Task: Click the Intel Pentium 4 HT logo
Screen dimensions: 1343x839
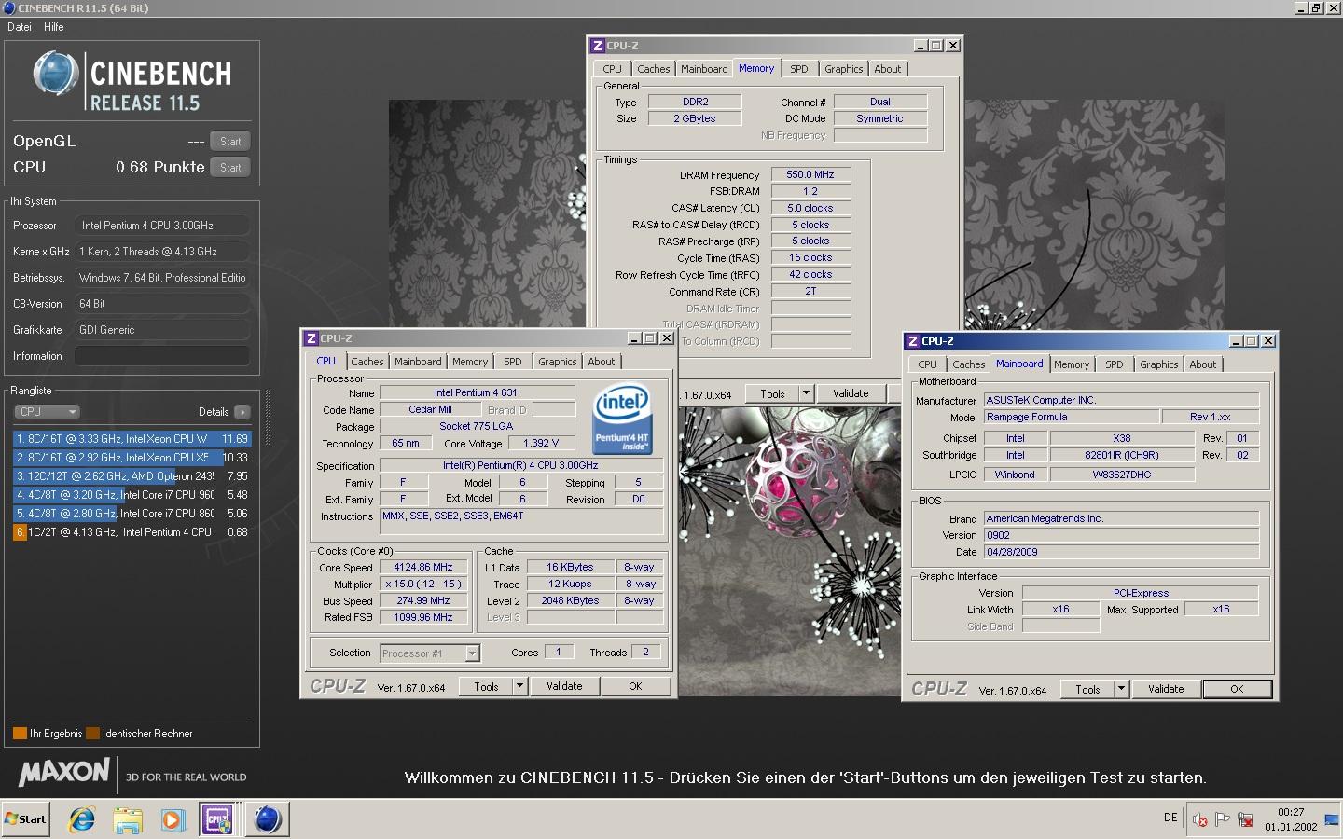Action: click(x=622, y=420)
